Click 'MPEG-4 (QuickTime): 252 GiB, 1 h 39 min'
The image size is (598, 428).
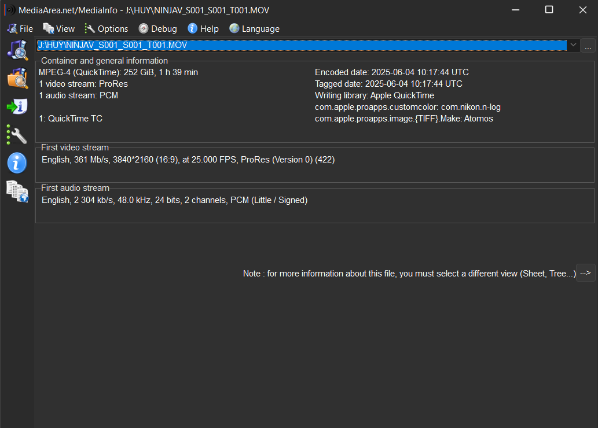[118, 72]
